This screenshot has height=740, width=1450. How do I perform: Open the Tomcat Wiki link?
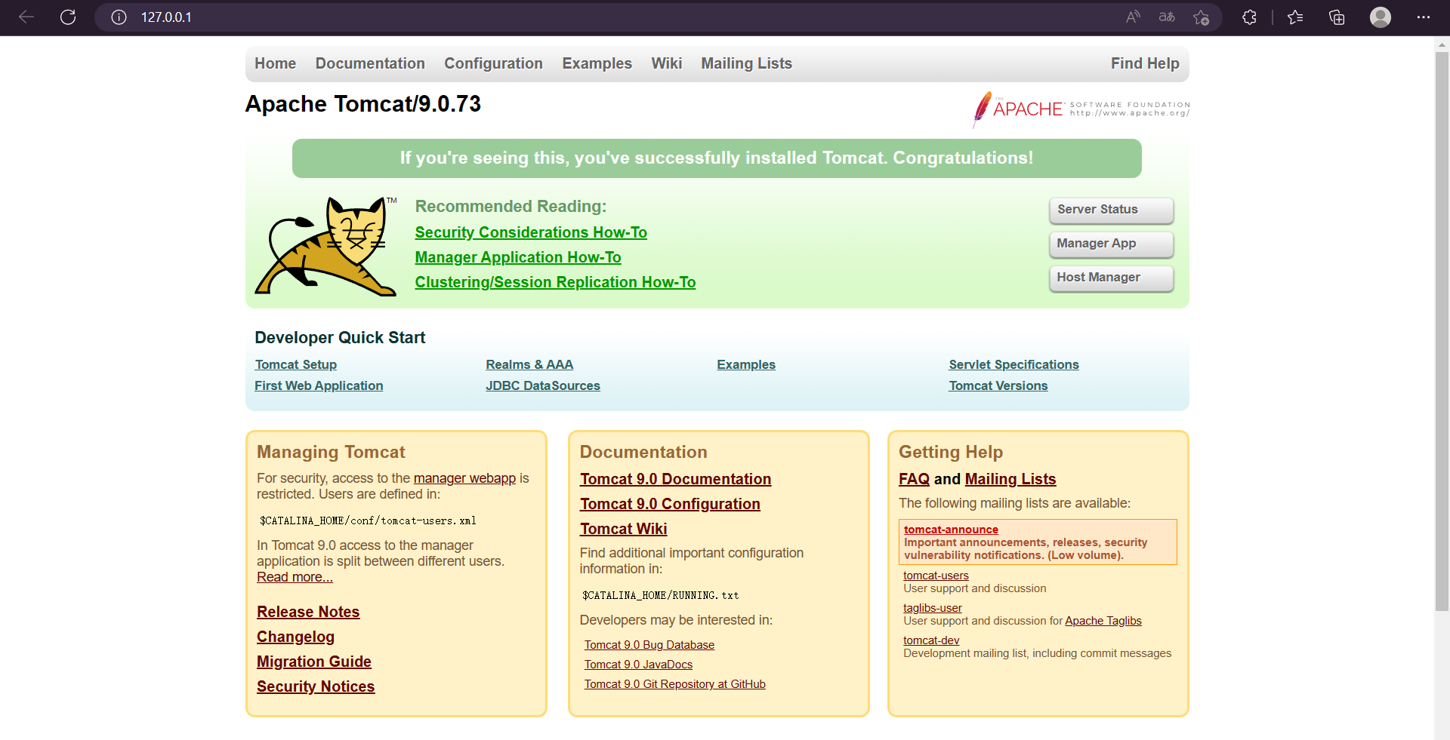point(623,529)
